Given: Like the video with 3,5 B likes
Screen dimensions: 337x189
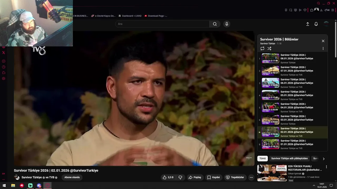Looking at the screenshot, I should 168,177.
